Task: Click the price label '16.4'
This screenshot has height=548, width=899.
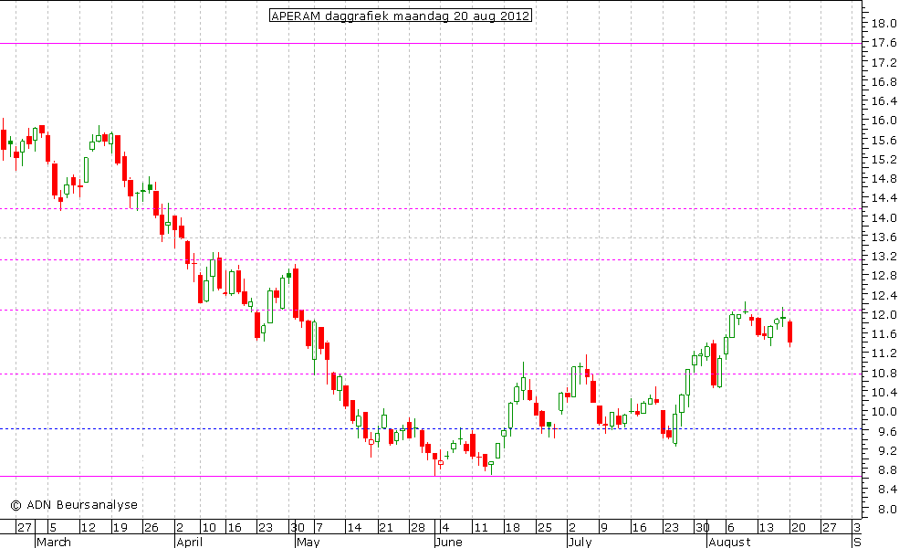Action: tap(883, 101)
